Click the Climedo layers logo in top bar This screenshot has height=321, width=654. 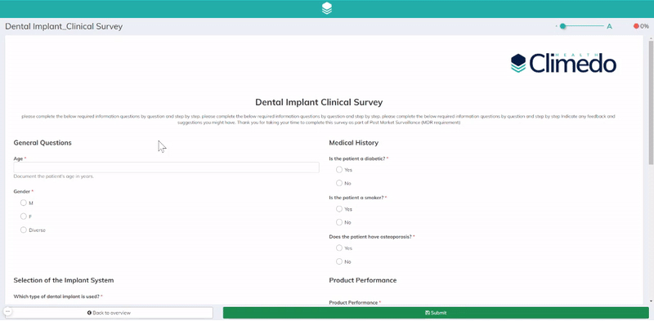pyautogui.click(x=327, y=8)
